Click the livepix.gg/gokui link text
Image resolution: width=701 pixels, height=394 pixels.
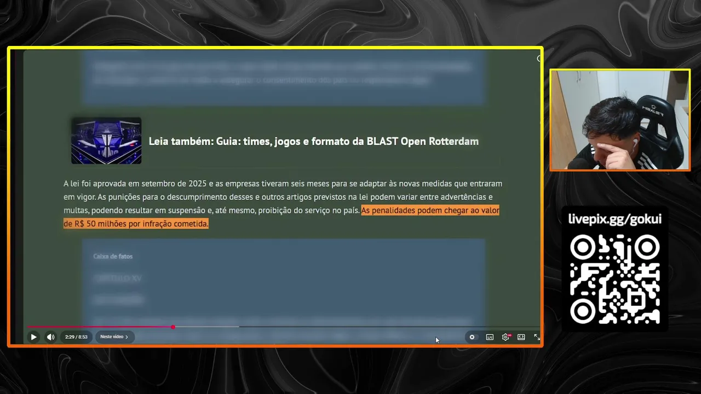tap(614, 219)
